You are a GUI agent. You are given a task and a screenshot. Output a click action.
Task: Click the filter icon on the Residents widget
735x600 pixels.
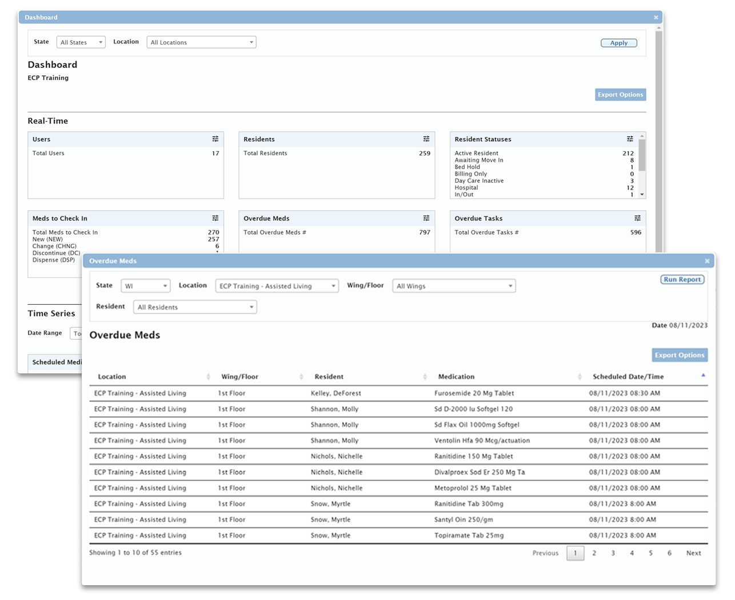(x=425, y=139)
